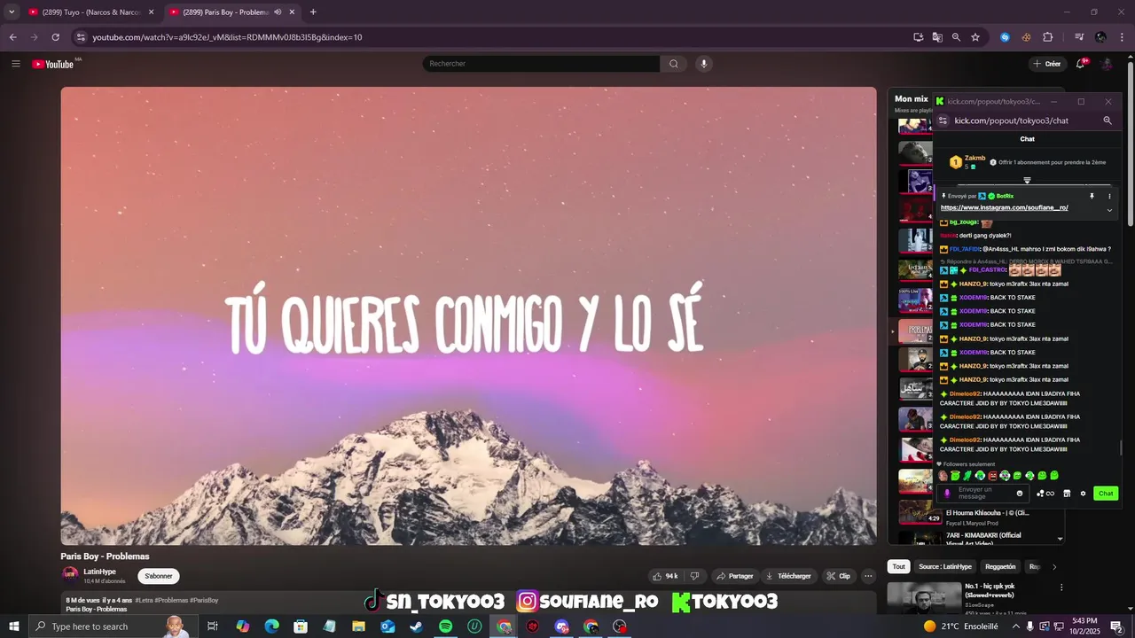Open the LatinHype channel avatar
This screenshot has width=1135, height=638.
[x=70, y=574]
